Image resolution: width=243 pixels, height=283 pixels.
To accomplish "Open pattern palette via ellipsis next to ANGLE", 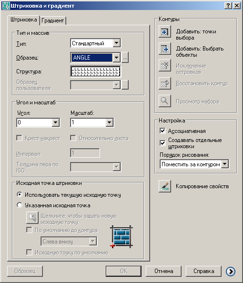I will (x=125, y=58).
